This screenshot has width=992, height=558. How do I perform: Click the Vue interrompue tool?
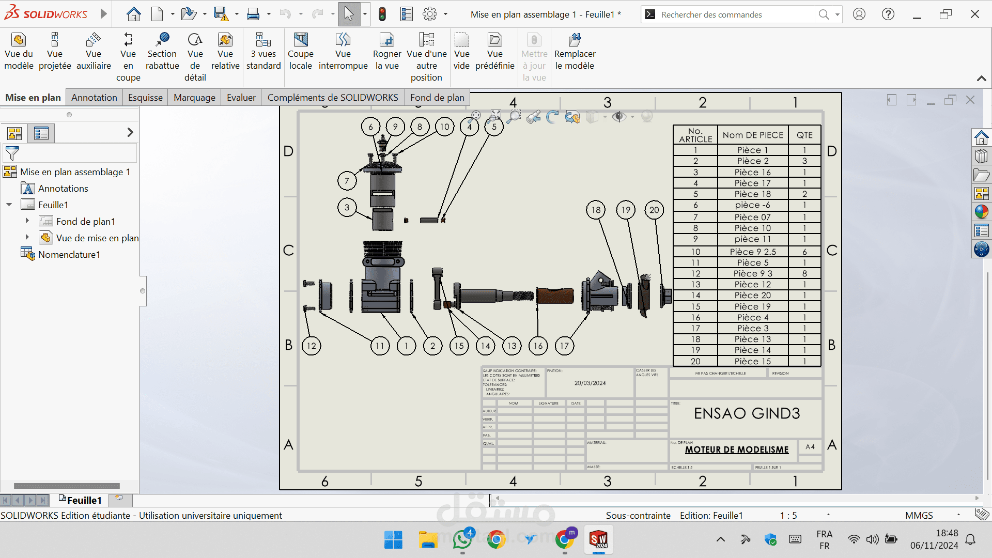click(343, 52)
